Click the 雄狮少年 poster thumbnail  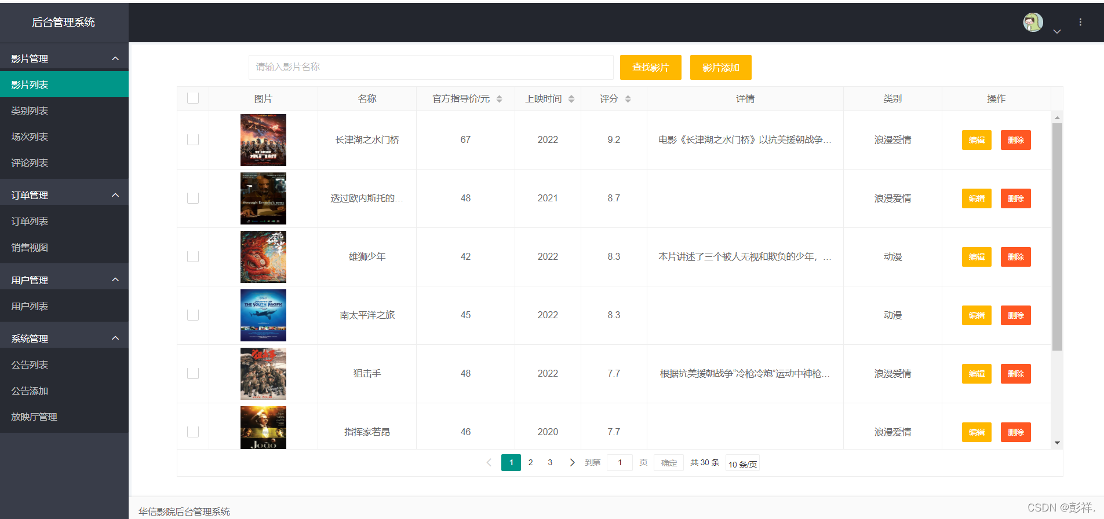pos(263,257)
